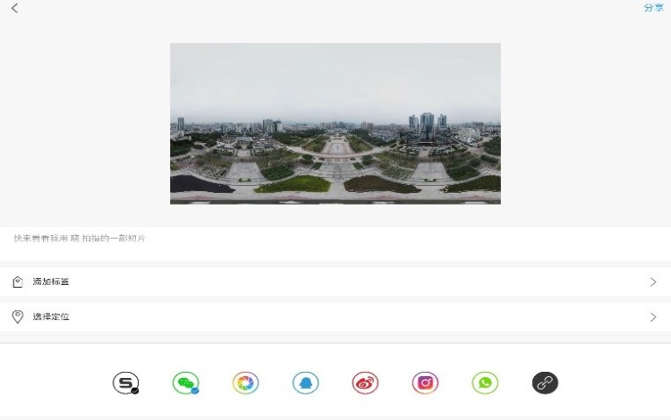Click the blue checkmark badge on WeChat
The image size is (671, 420).
point(194,391)
